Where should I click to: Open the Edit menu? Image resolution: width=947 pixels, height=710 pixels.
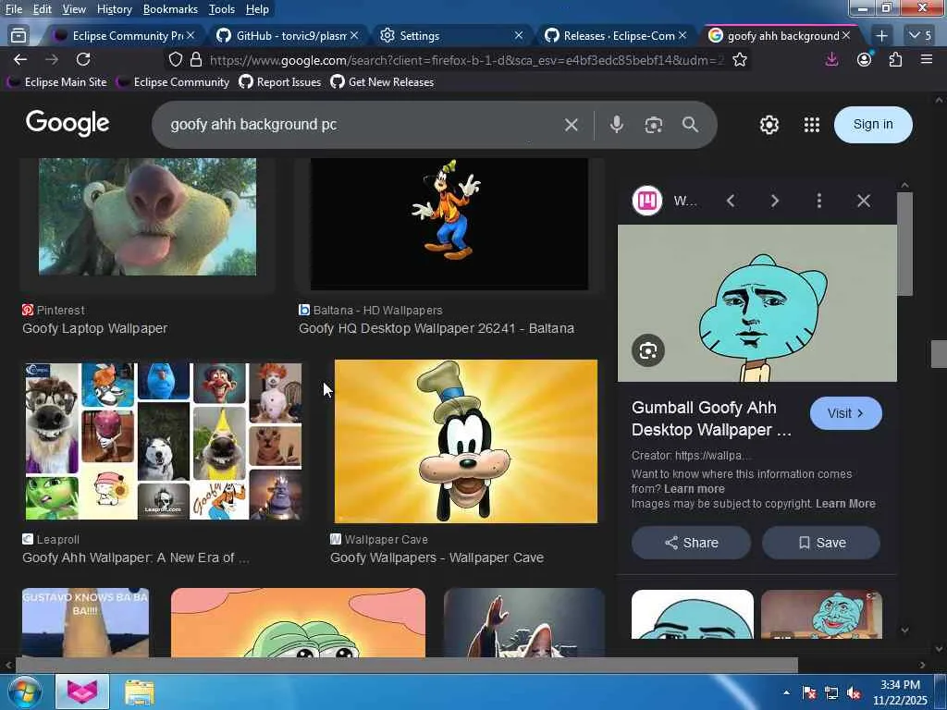point(42,9)
